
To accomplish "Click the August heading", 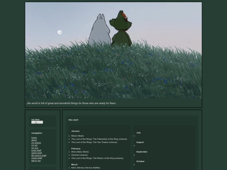I will [140, 142].
